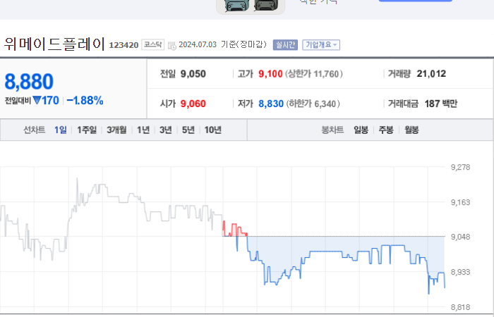Click the red price line segment in chart
Viewport: 494px width, 317px height.
234,229
